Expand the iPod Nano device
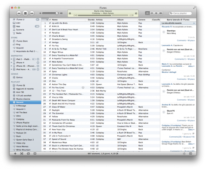Screen dimensions: 206x169 coord(12,69)
